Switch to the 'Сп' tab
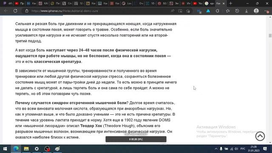This screenshot has width=272, height=153. point(67,3)
